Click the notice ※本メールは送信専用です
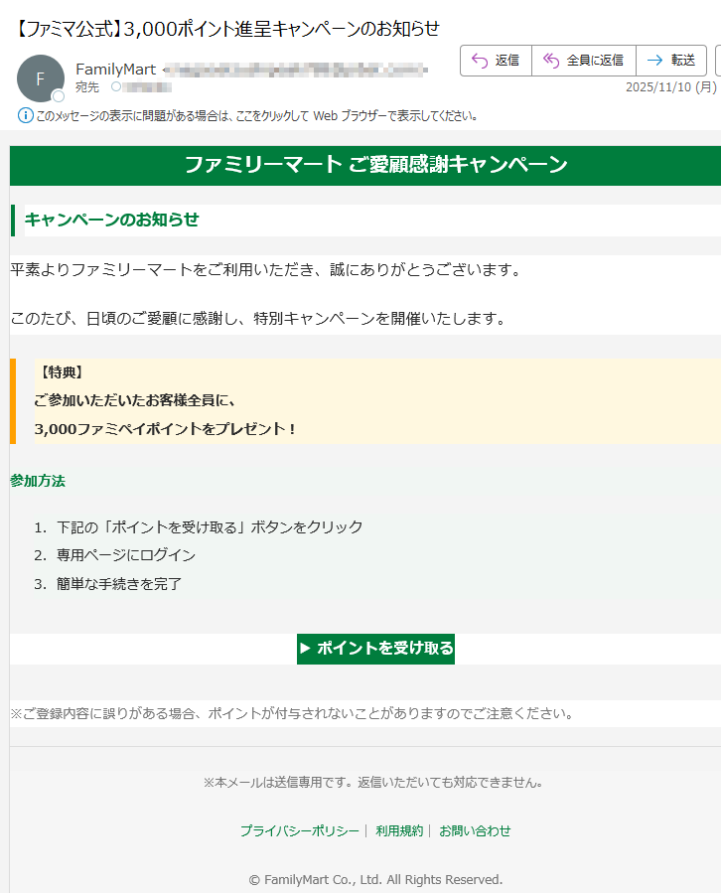The image size is (721, 893). [x=373, y=783]
